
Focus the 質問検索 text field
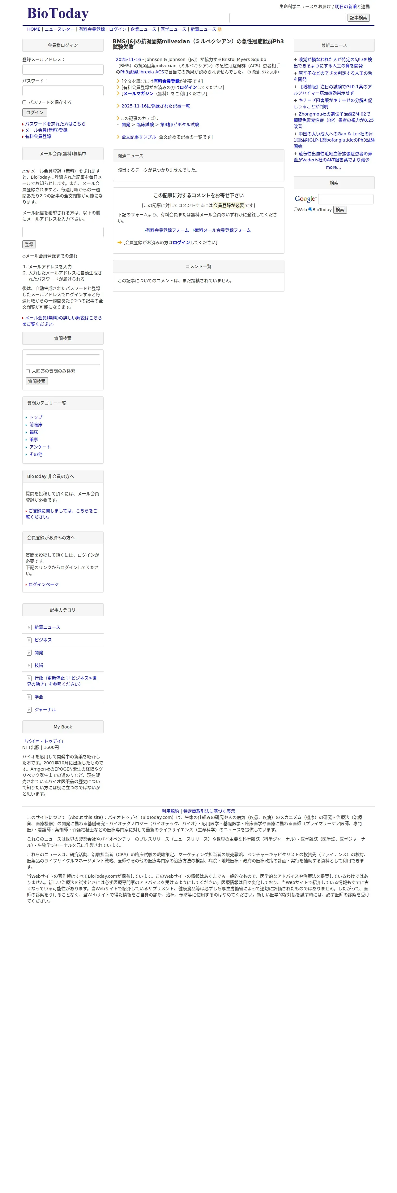coord(63,359)
